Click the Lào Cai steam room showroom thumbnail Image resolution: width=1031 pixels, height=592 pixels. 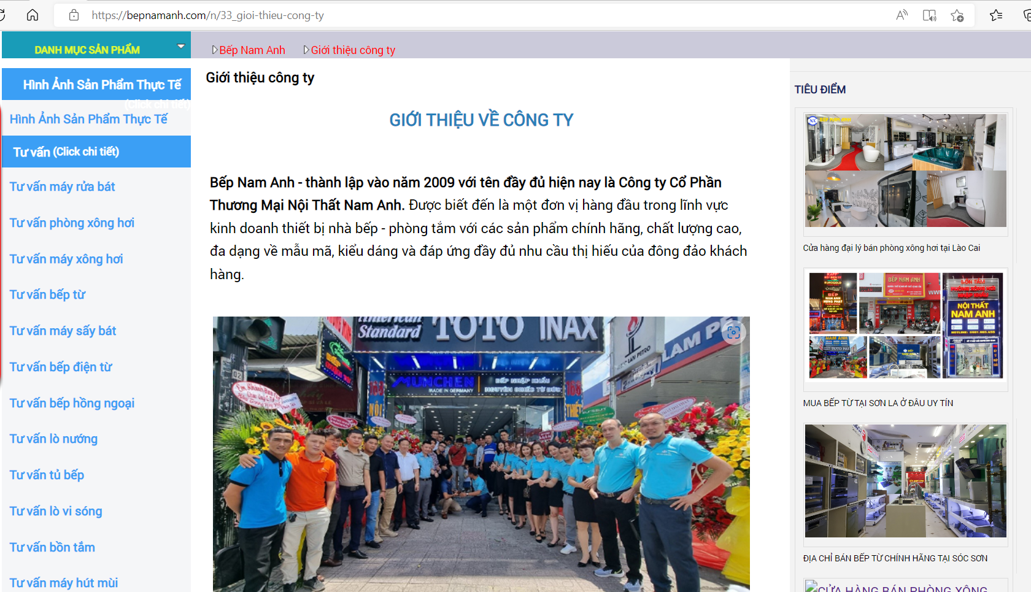click(x=905, y=171)
